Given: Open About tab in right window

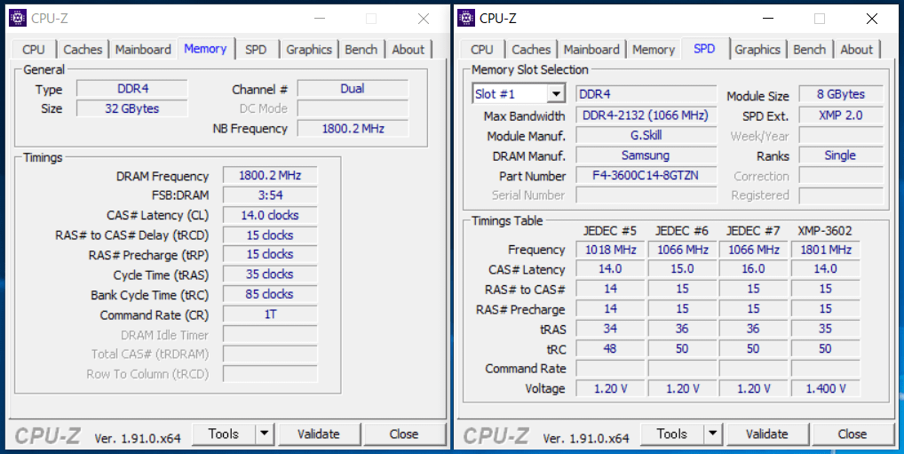Looking at the screenshot, I should [857, 50].
